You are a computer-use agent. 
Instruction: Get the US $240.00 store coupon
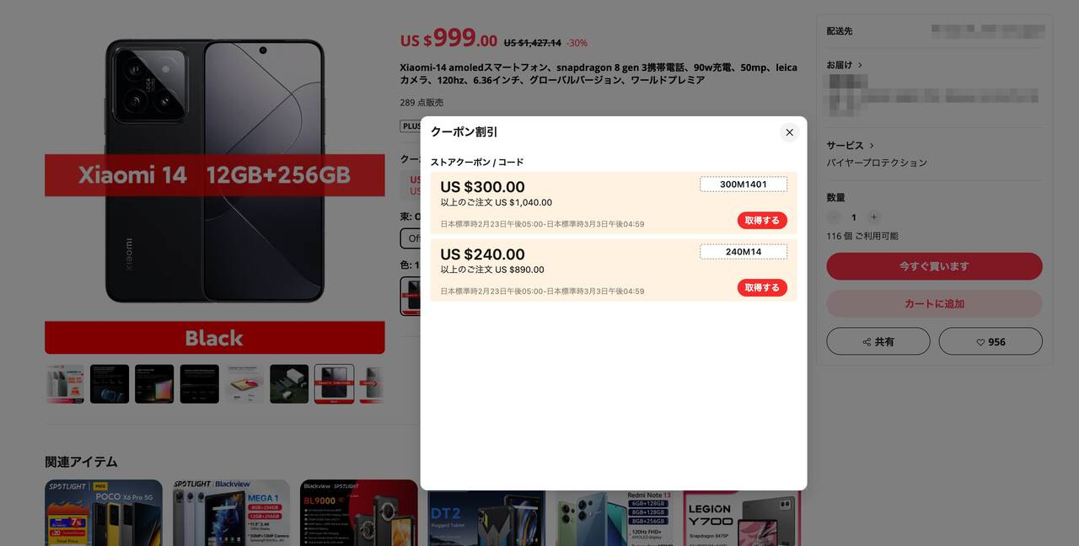762,287
